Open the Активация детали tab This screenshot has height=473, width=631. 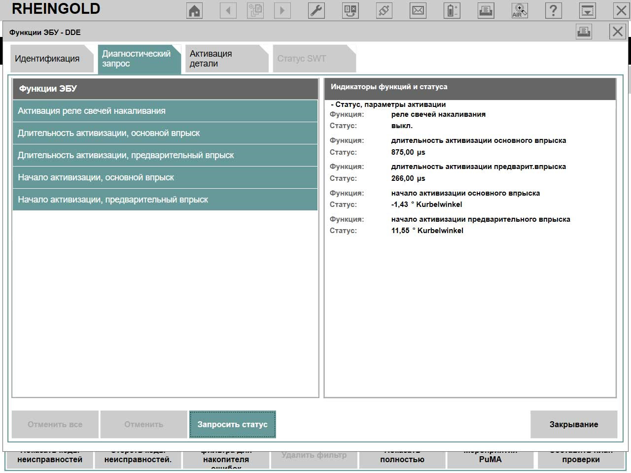pyautogui.click(x=227, y=59)
